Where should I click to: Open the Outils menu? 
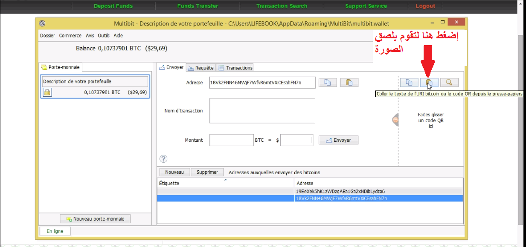click(104, 36)
